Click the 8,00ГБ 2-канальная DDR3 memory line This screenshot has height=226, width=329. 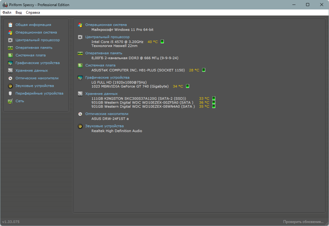pos(135,58)
